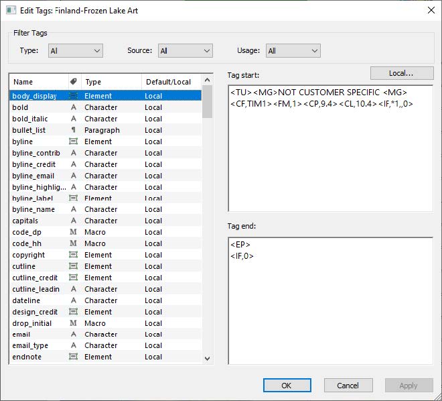This screenshot has height=401, width=442.
Task: Confirm changes with the OK button
Action: coord(287,386)
